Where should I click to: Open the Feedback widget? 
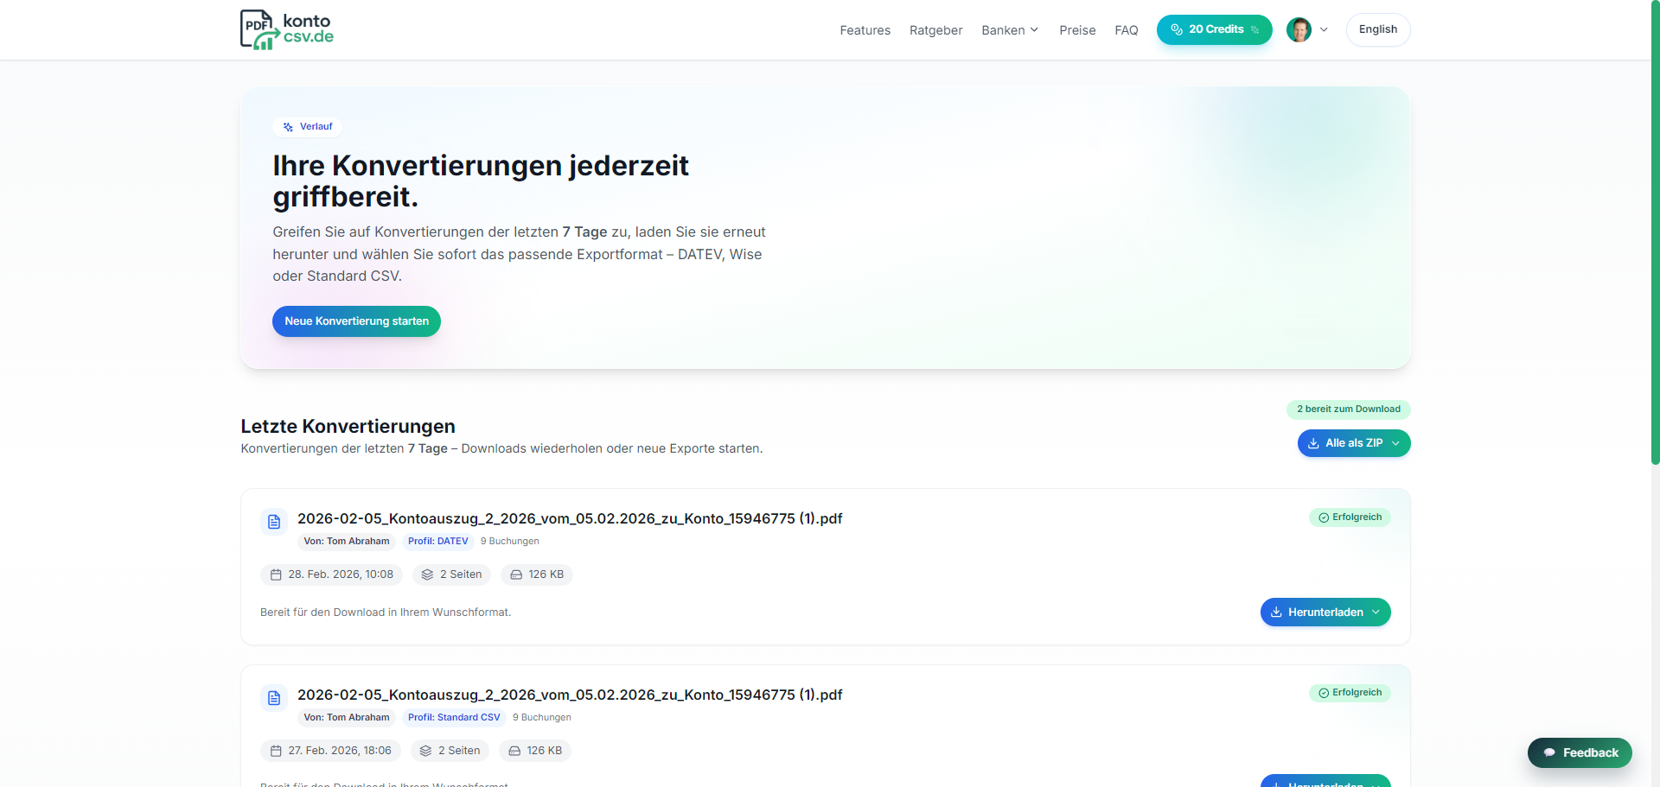1580,752
